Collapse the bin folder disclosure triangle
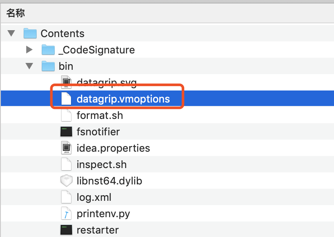334x237 pixels. point(29,66)
